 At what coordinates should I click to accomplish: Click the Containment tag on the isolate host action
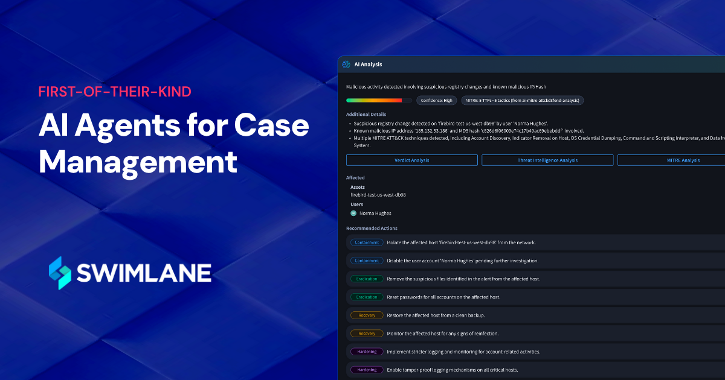366,242
